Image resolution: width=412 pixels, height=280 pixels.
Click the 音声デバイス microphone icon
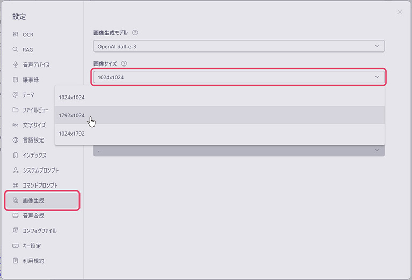tap(16, 65)
